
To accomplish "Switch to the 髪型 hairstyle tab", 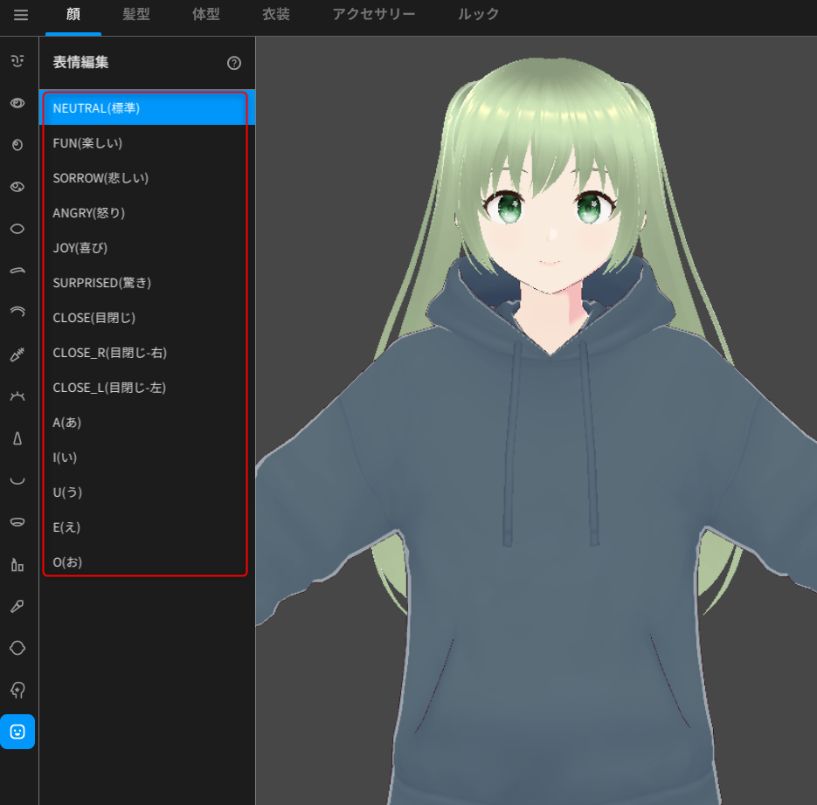I will click(135, 15).
